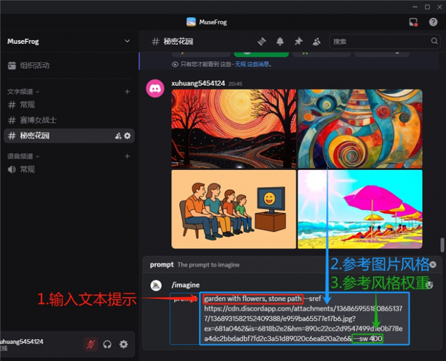Show pinned messages pin icon

pyautogui.click(x=298, y=41)
